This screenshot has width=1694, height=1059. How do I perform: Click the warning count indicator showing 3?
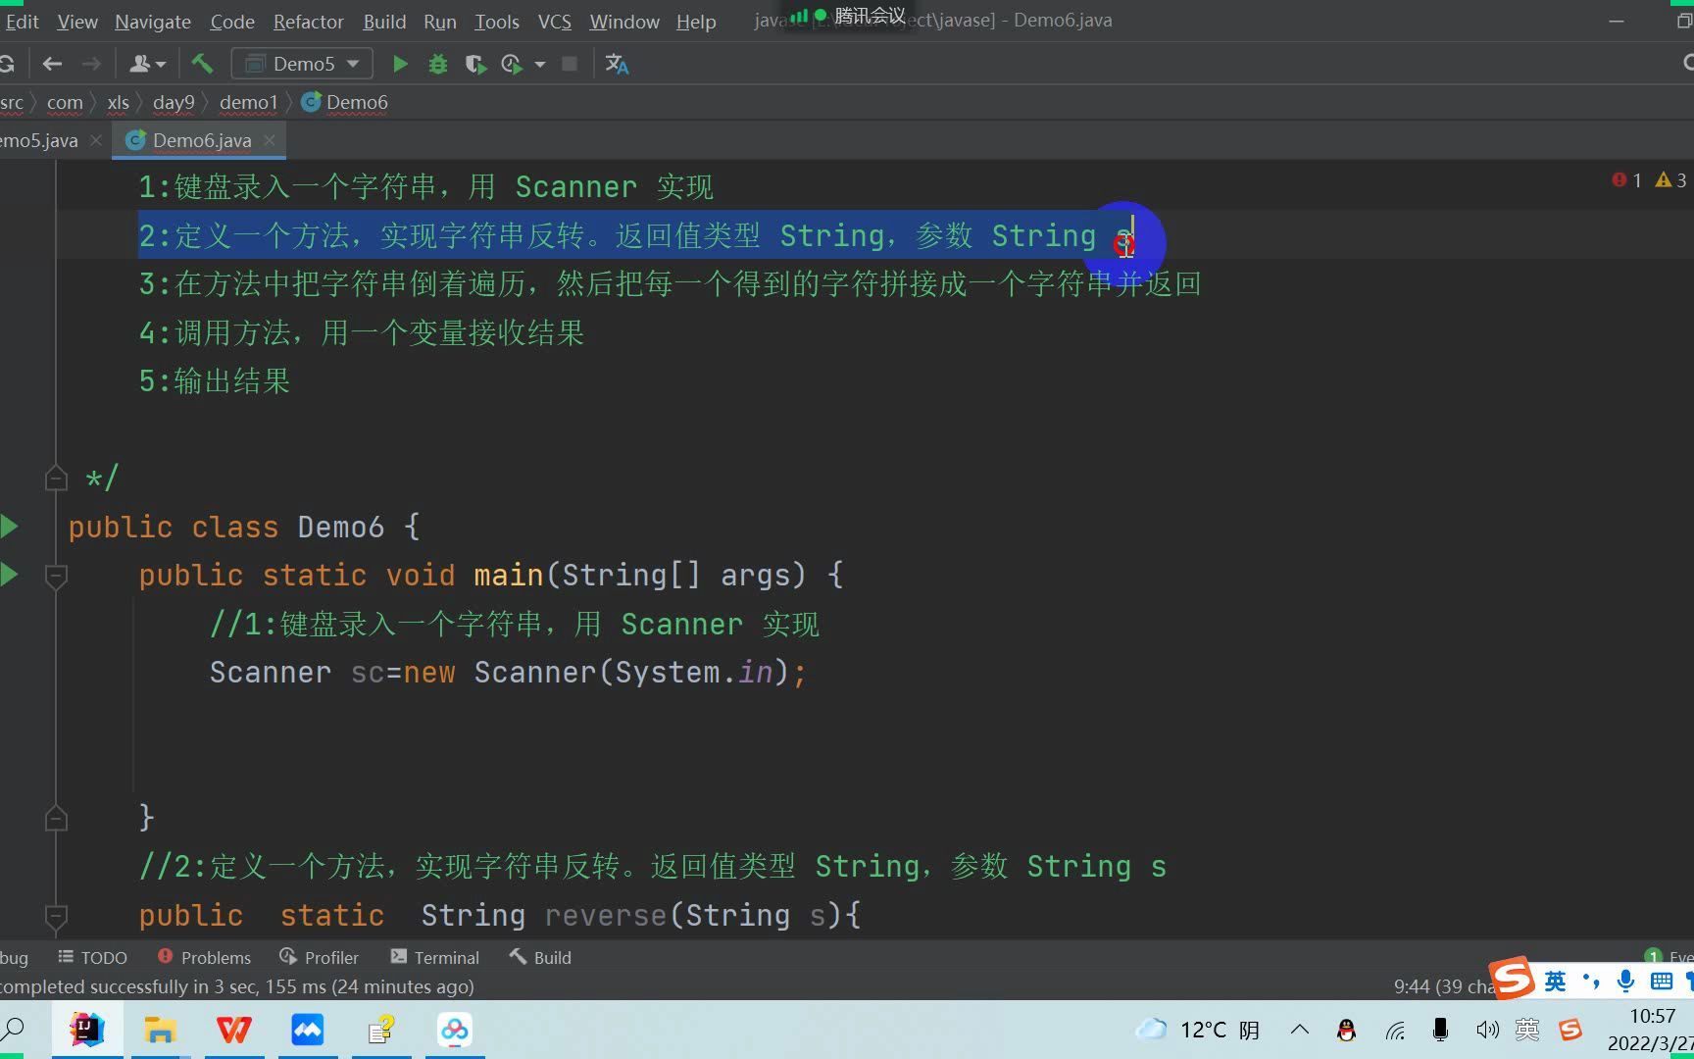pyautogui.click(x=1670, y=180)
